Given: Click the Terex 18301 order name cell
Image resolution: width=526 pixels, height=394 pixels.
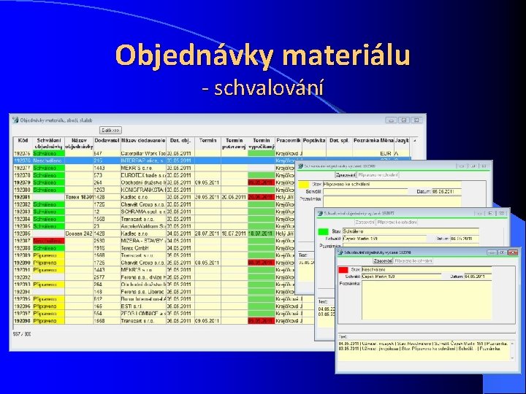Looking at the screenshot, I should (x=79, y=197).
